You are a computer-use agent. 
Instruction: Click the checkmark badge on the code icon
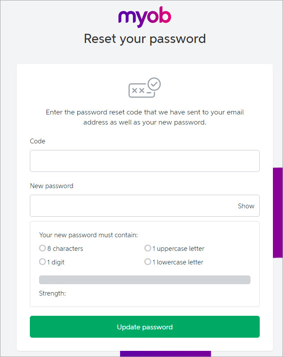(154, 83)
